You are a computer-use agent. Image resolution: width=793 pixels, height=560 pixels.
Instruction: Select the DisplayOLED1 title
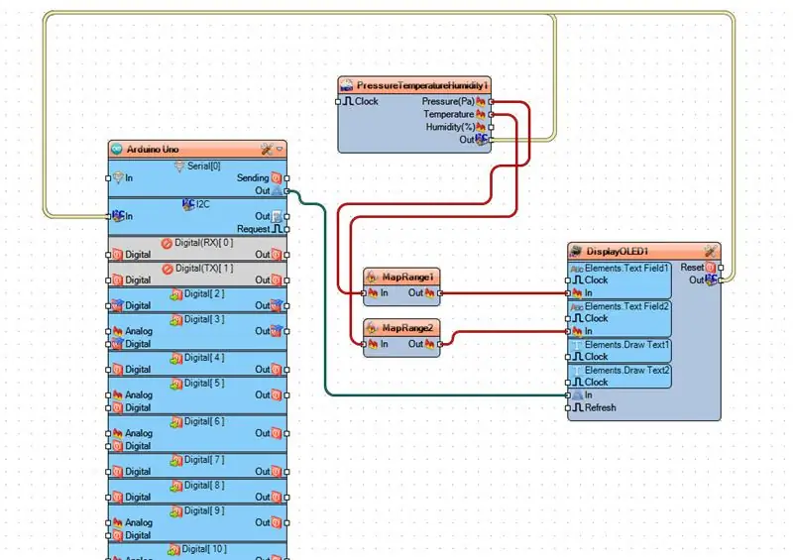click(x=617, y=251)
